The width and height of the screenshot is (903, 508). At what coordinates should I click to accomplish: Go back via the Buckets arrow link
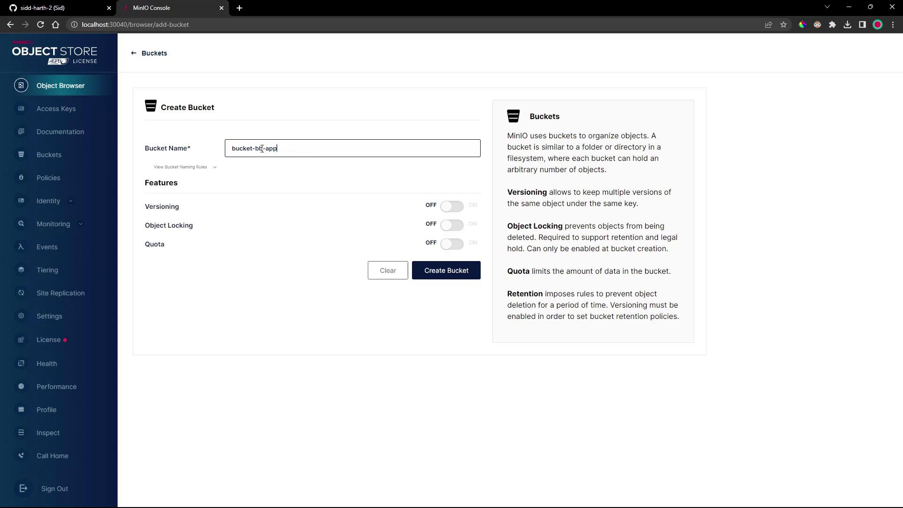coord(149,53)
